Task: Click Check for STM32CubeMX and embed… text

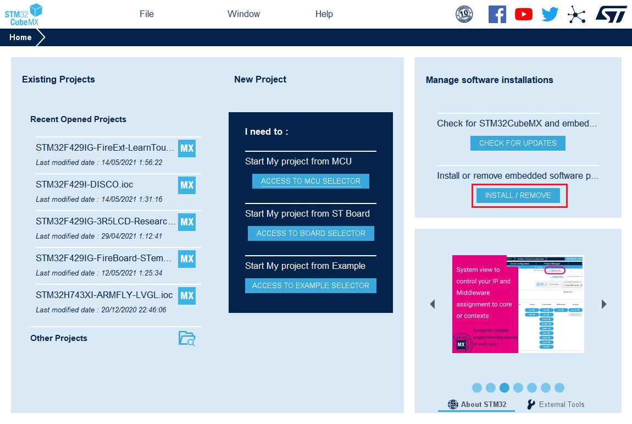Action: [517, 123]
